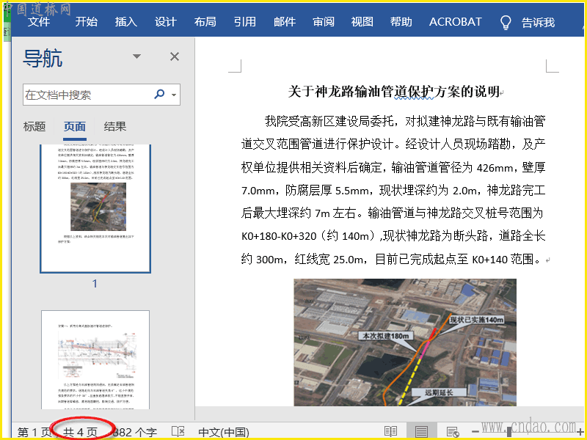Viewport: 587px width, 440px height.
Task: Close the 导航 navigation pane
Action: coord(175,56)
